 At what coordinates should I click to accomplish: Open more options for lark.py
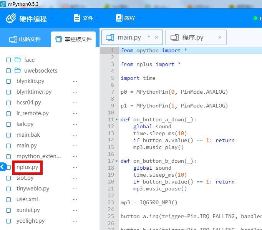pyautogui.click(x=75, y=124)
